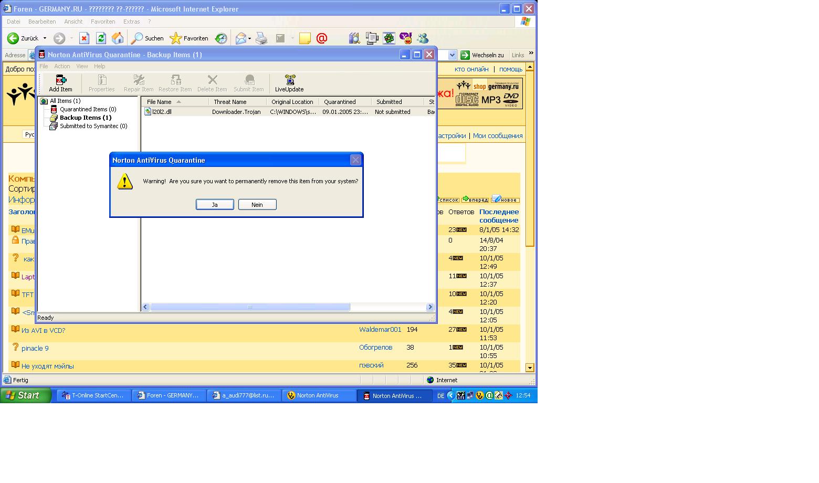Confirm removal with the Ja button
Viewport: 819px width, 483px height.
215,205
